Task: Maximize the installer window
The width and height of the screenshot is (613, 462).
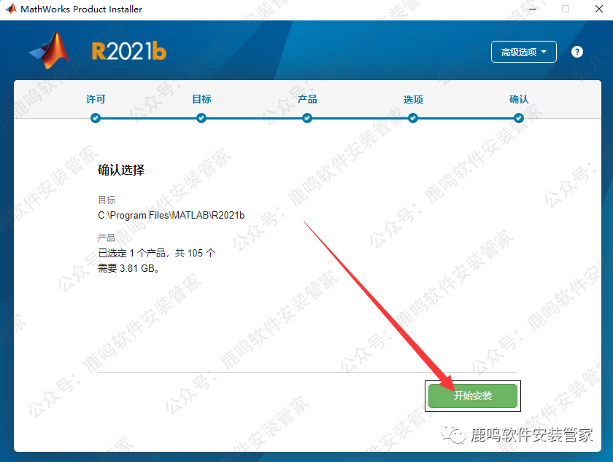Action: point(565,9)
